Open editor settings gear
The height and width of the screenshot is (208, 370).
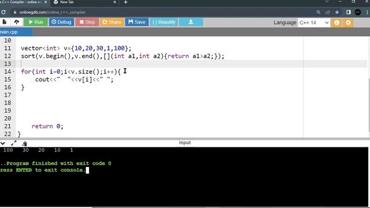[348, 23]
